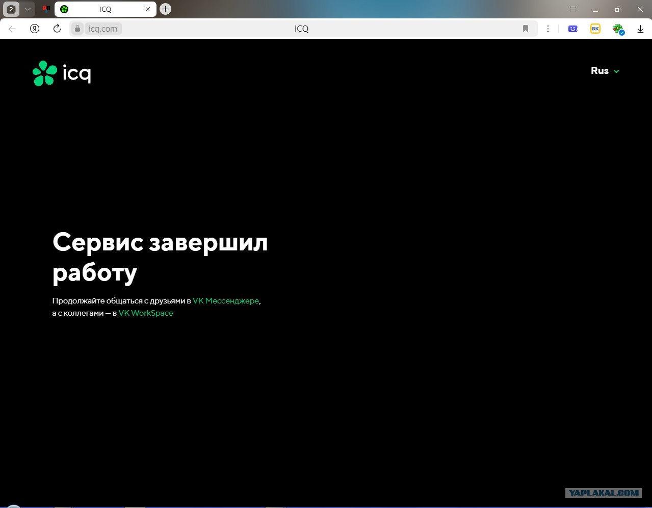
Task: Click the ICQ page title in address bar
Action: 301,29
